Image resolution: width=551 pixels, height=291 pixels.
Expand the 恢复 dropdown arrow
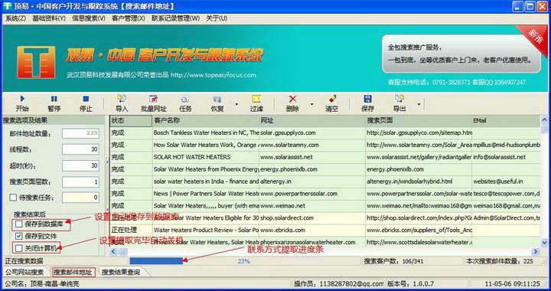236,104
